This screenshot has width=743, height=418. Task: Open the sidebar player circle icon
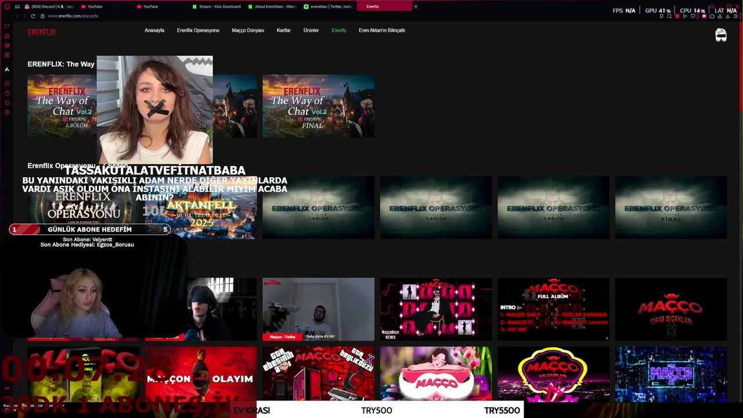pyautogui.click(x=7, y=83)
